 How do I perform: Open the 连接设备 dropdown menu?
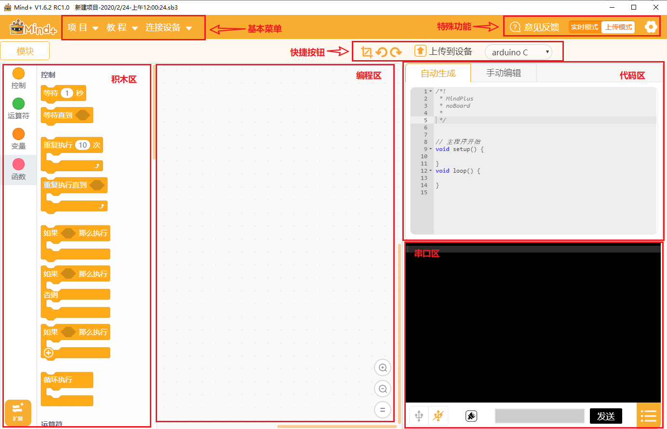tap(169, 27)
